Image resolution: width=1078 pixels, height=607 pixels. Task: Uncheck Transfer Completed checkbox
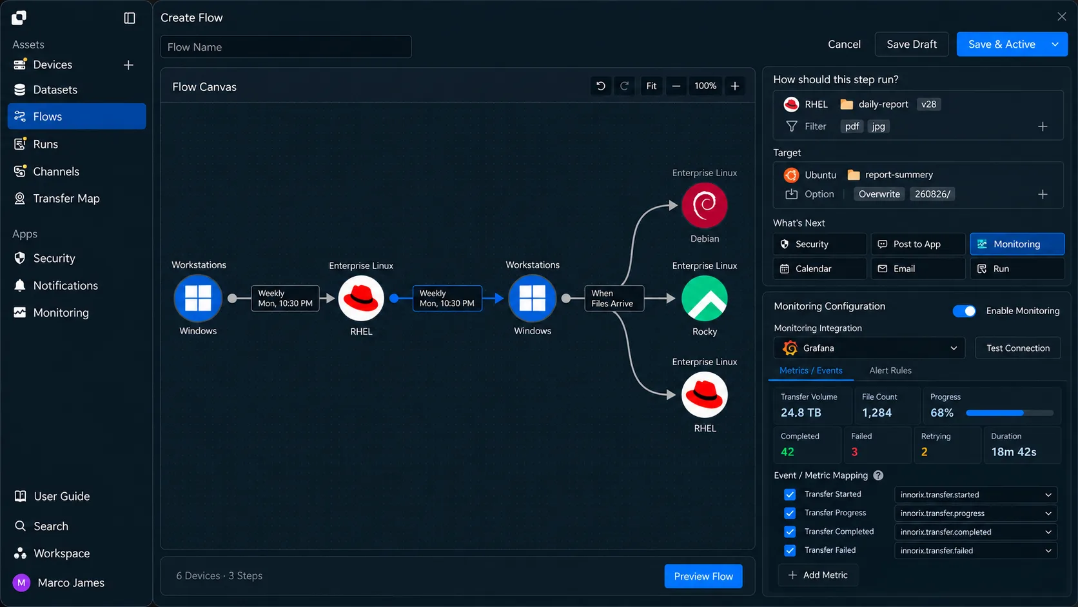tap(790, 532)
